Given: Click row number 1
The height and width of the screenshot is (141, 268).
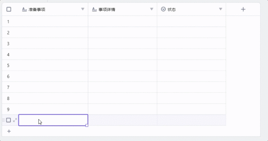Looking at the screenshot, I should point(8,22).
